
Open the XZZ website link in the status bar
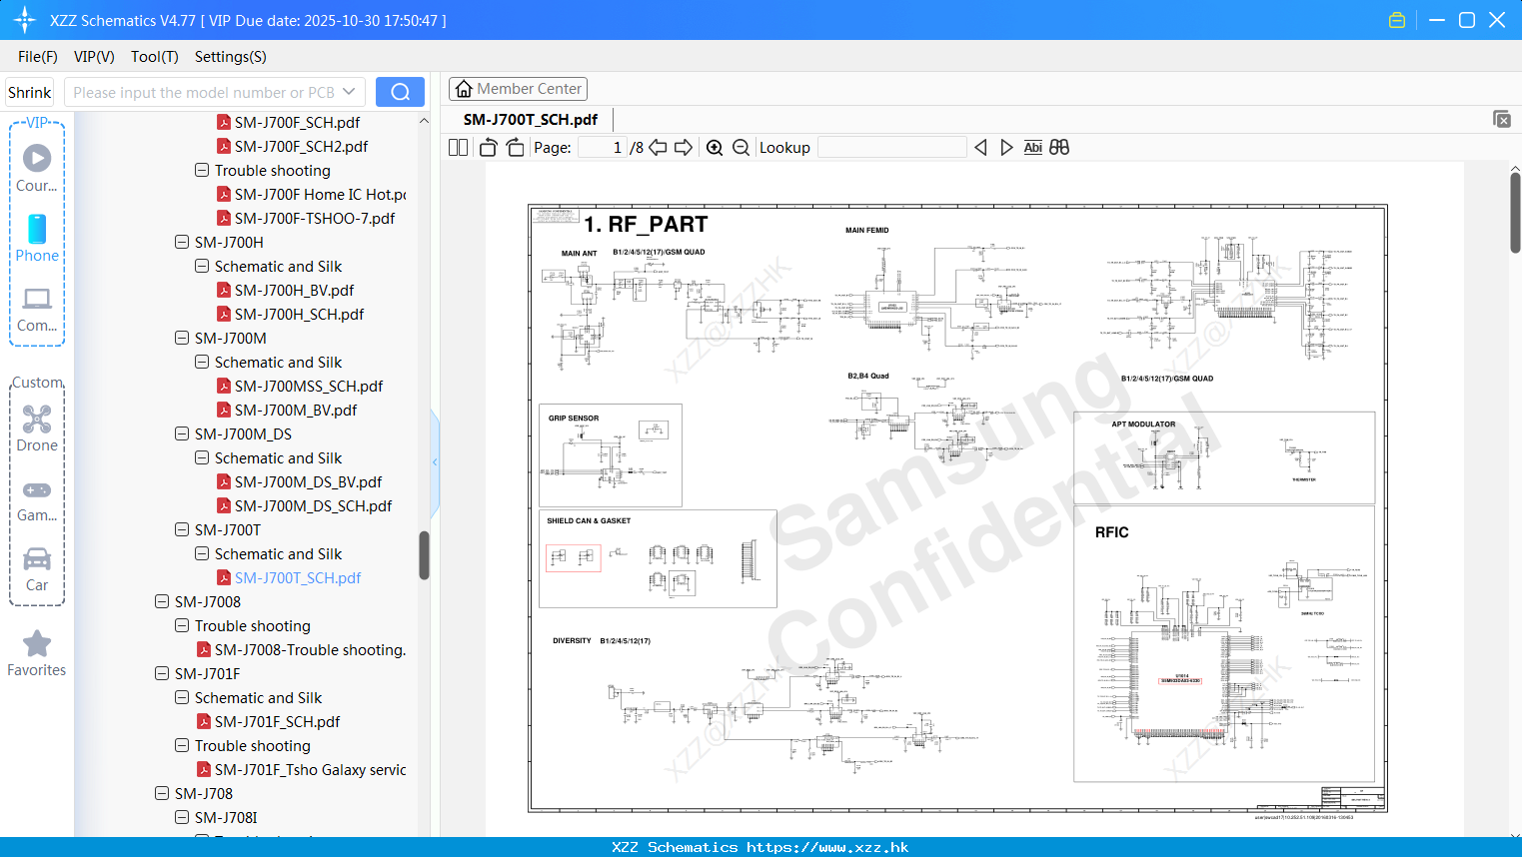(x=827, y=847)
